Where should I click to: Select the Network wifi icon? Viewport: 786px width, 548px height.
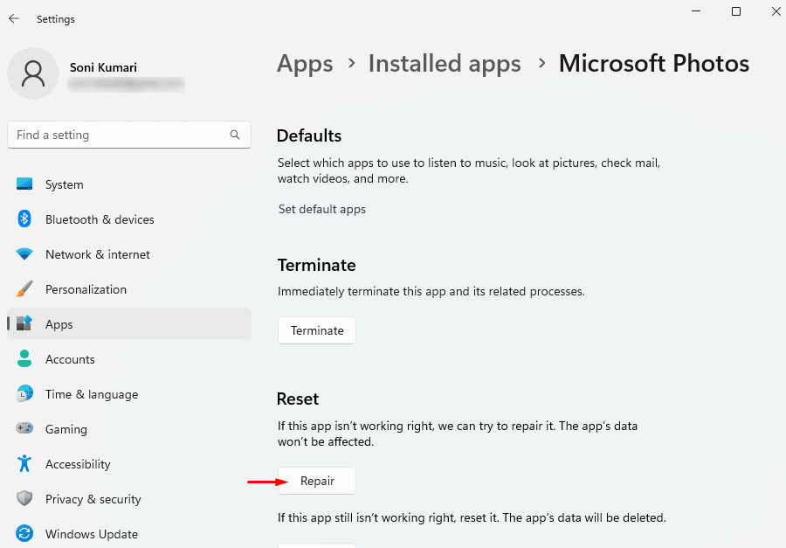tap(24, 254)
